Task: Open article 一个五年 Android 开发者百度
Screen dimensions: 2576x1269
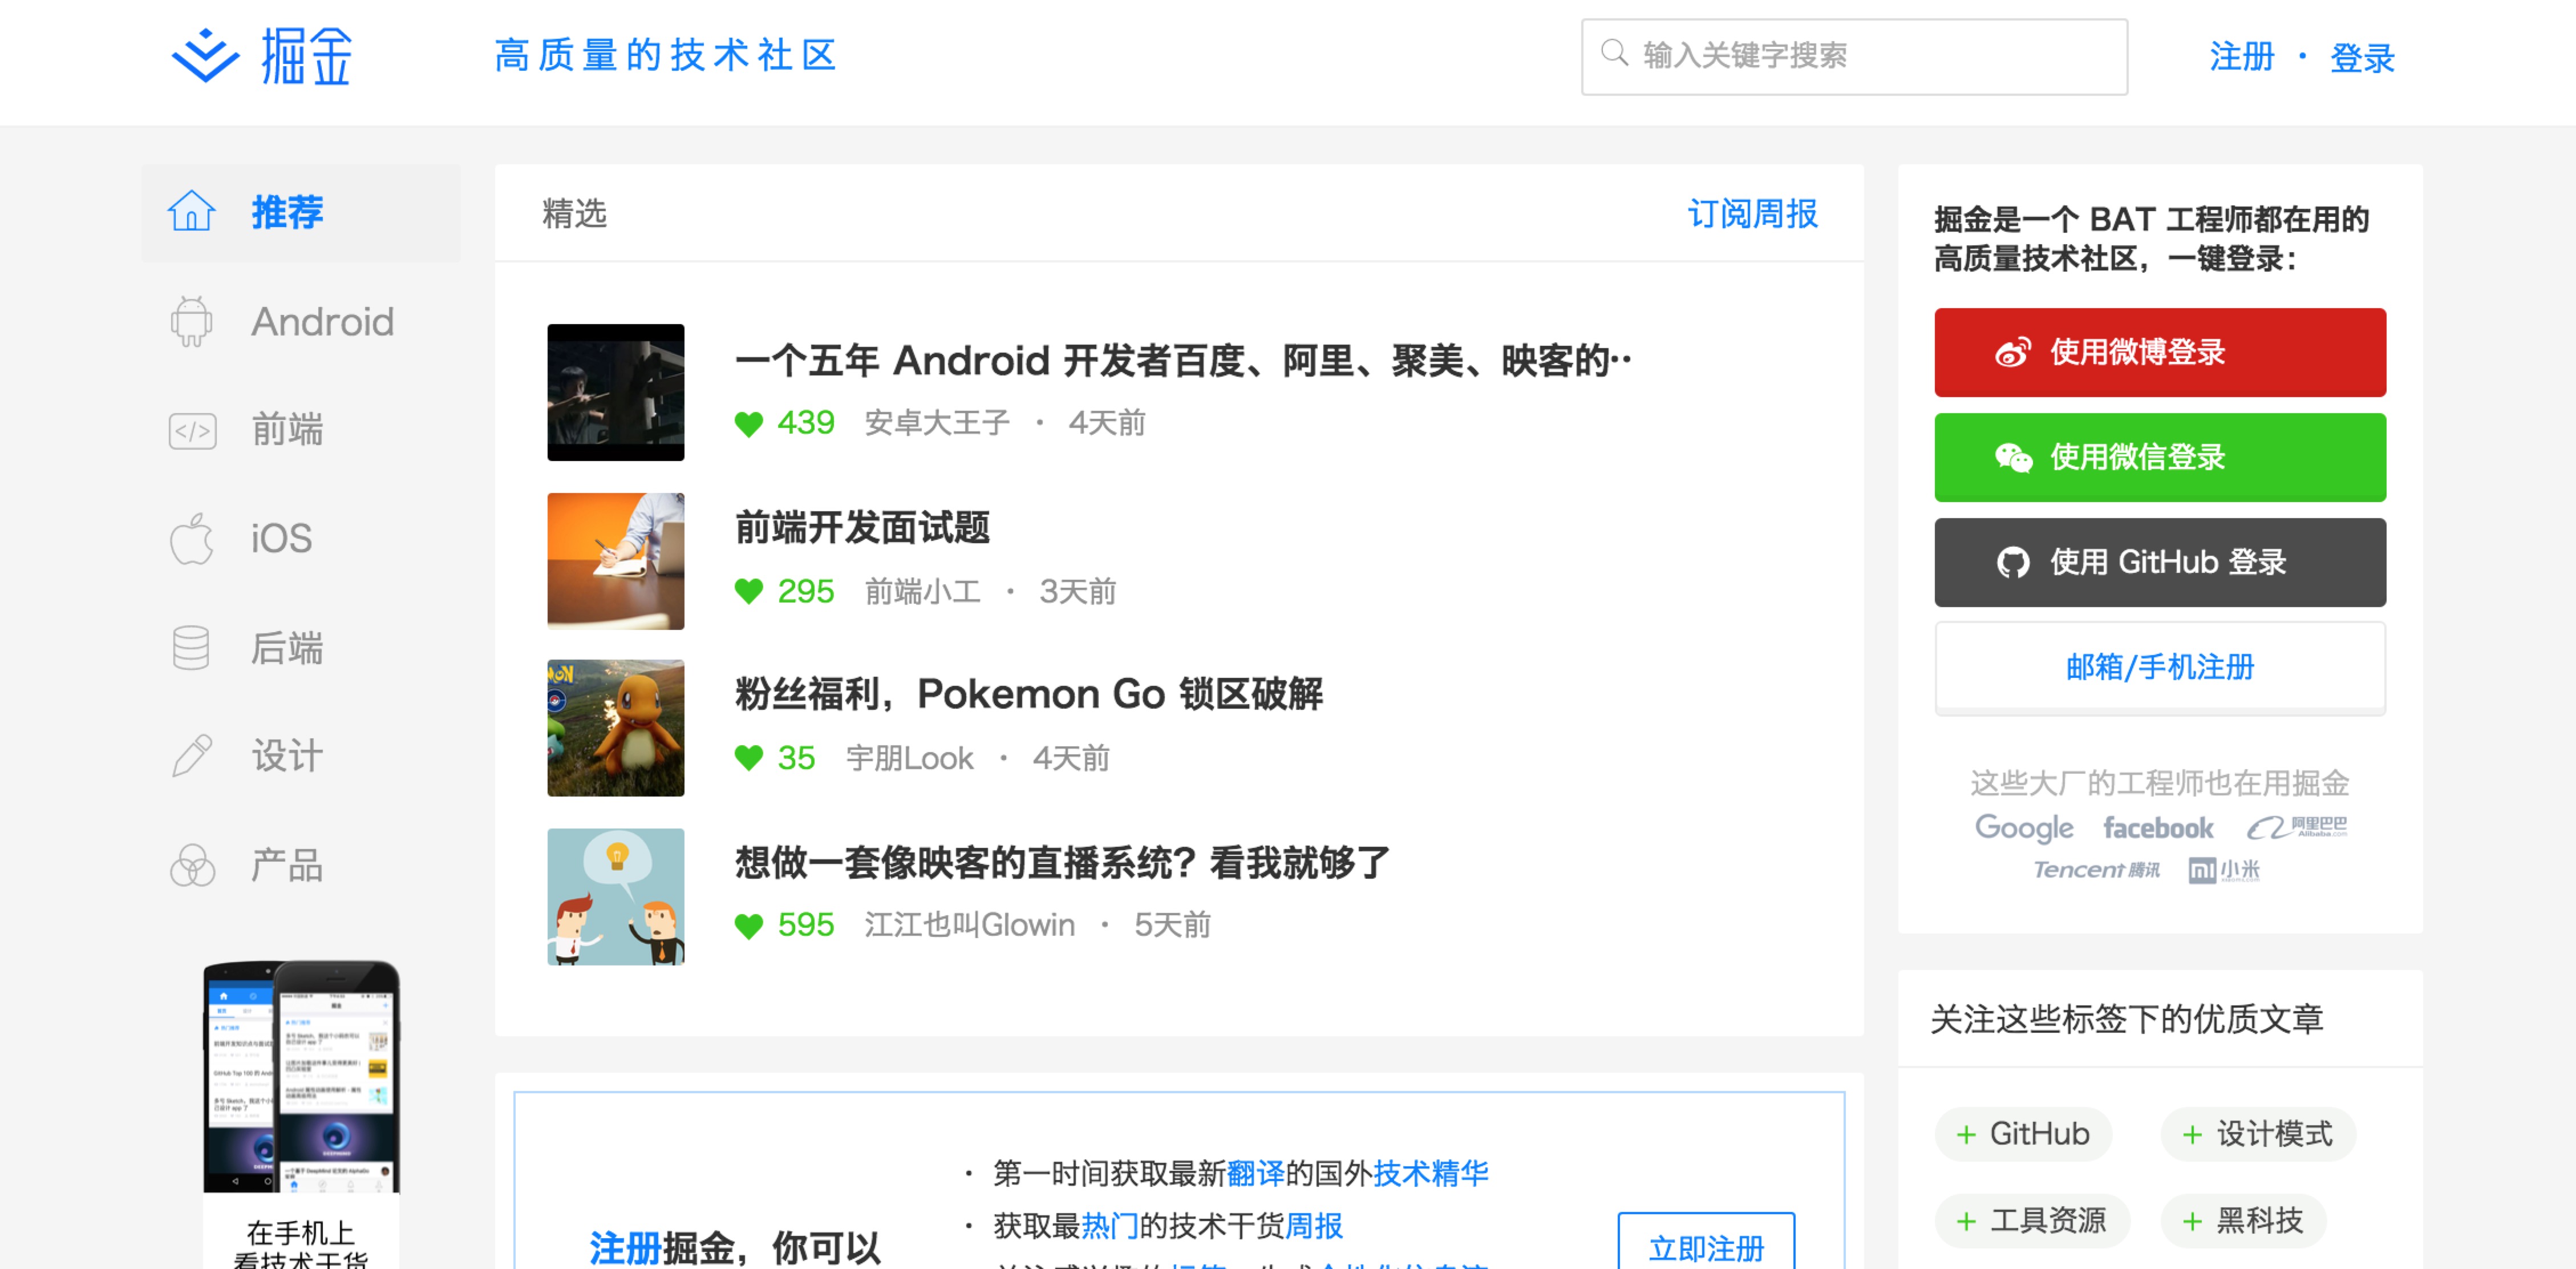Action: pos(1183,360)
